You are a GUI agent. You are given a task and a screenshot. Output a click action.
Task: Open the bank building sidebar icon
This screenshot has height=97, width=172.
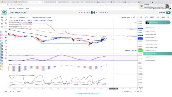tap(2, 17)
